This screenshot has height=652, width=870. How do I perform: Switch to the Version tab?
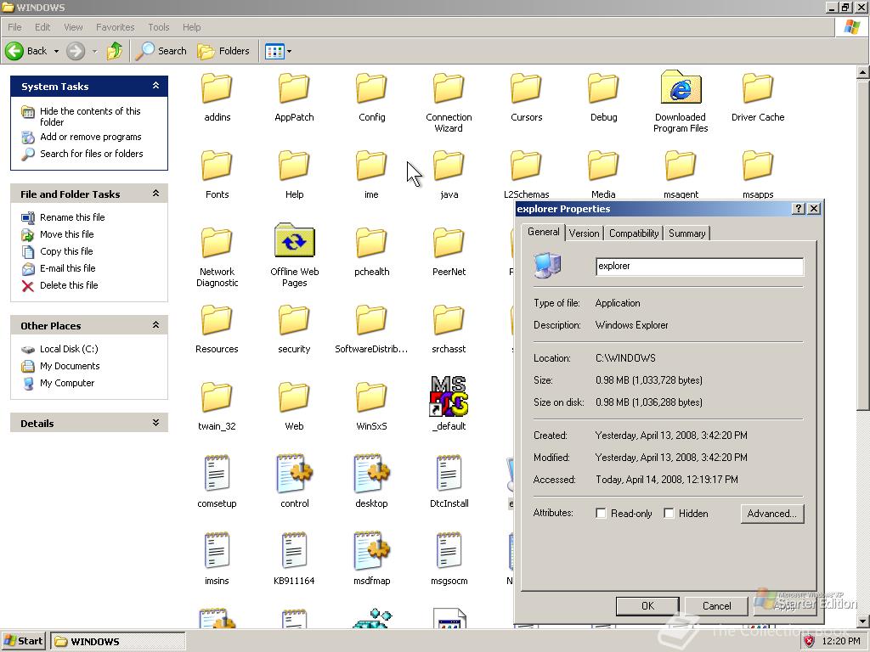[x=585, y=233]
